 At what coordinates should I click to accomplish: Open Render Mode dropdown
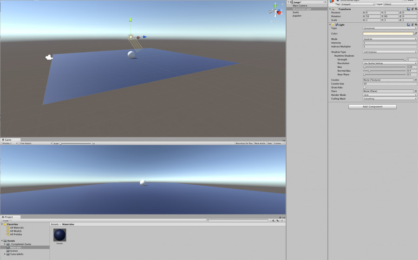coord(390,95)
